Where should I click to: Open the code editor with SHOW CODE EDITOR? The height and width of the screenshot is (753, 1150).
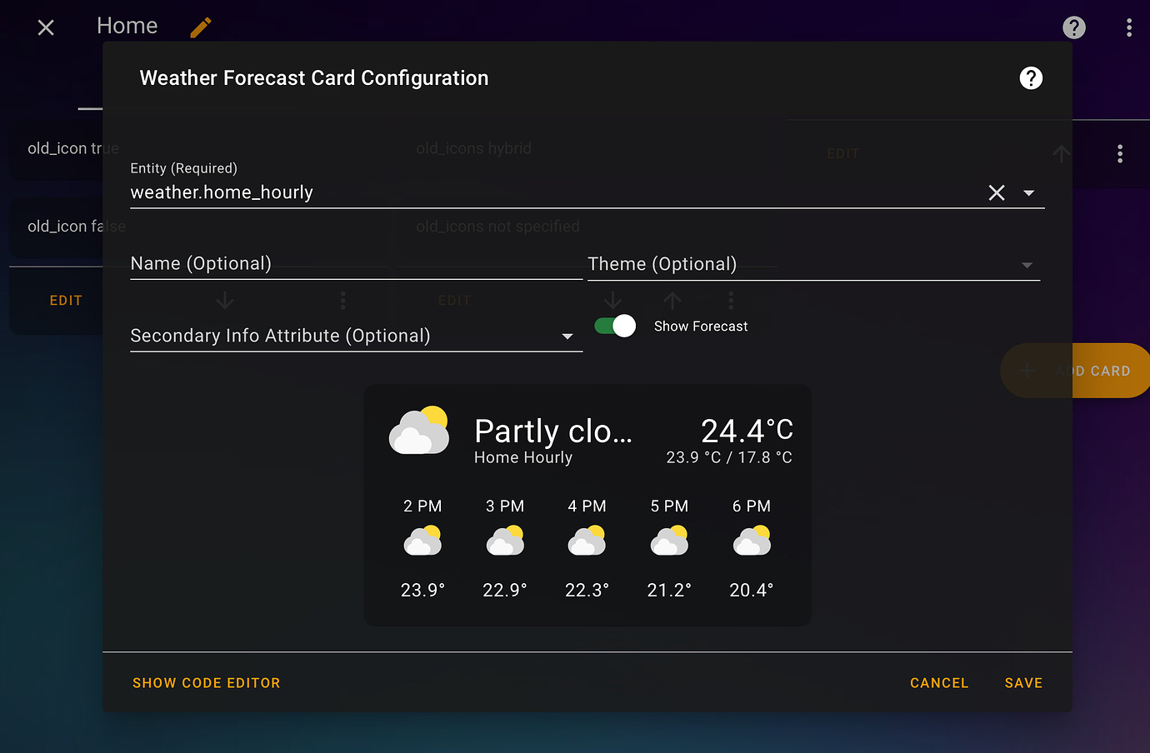pyautogui.click(x=206, y=682)
